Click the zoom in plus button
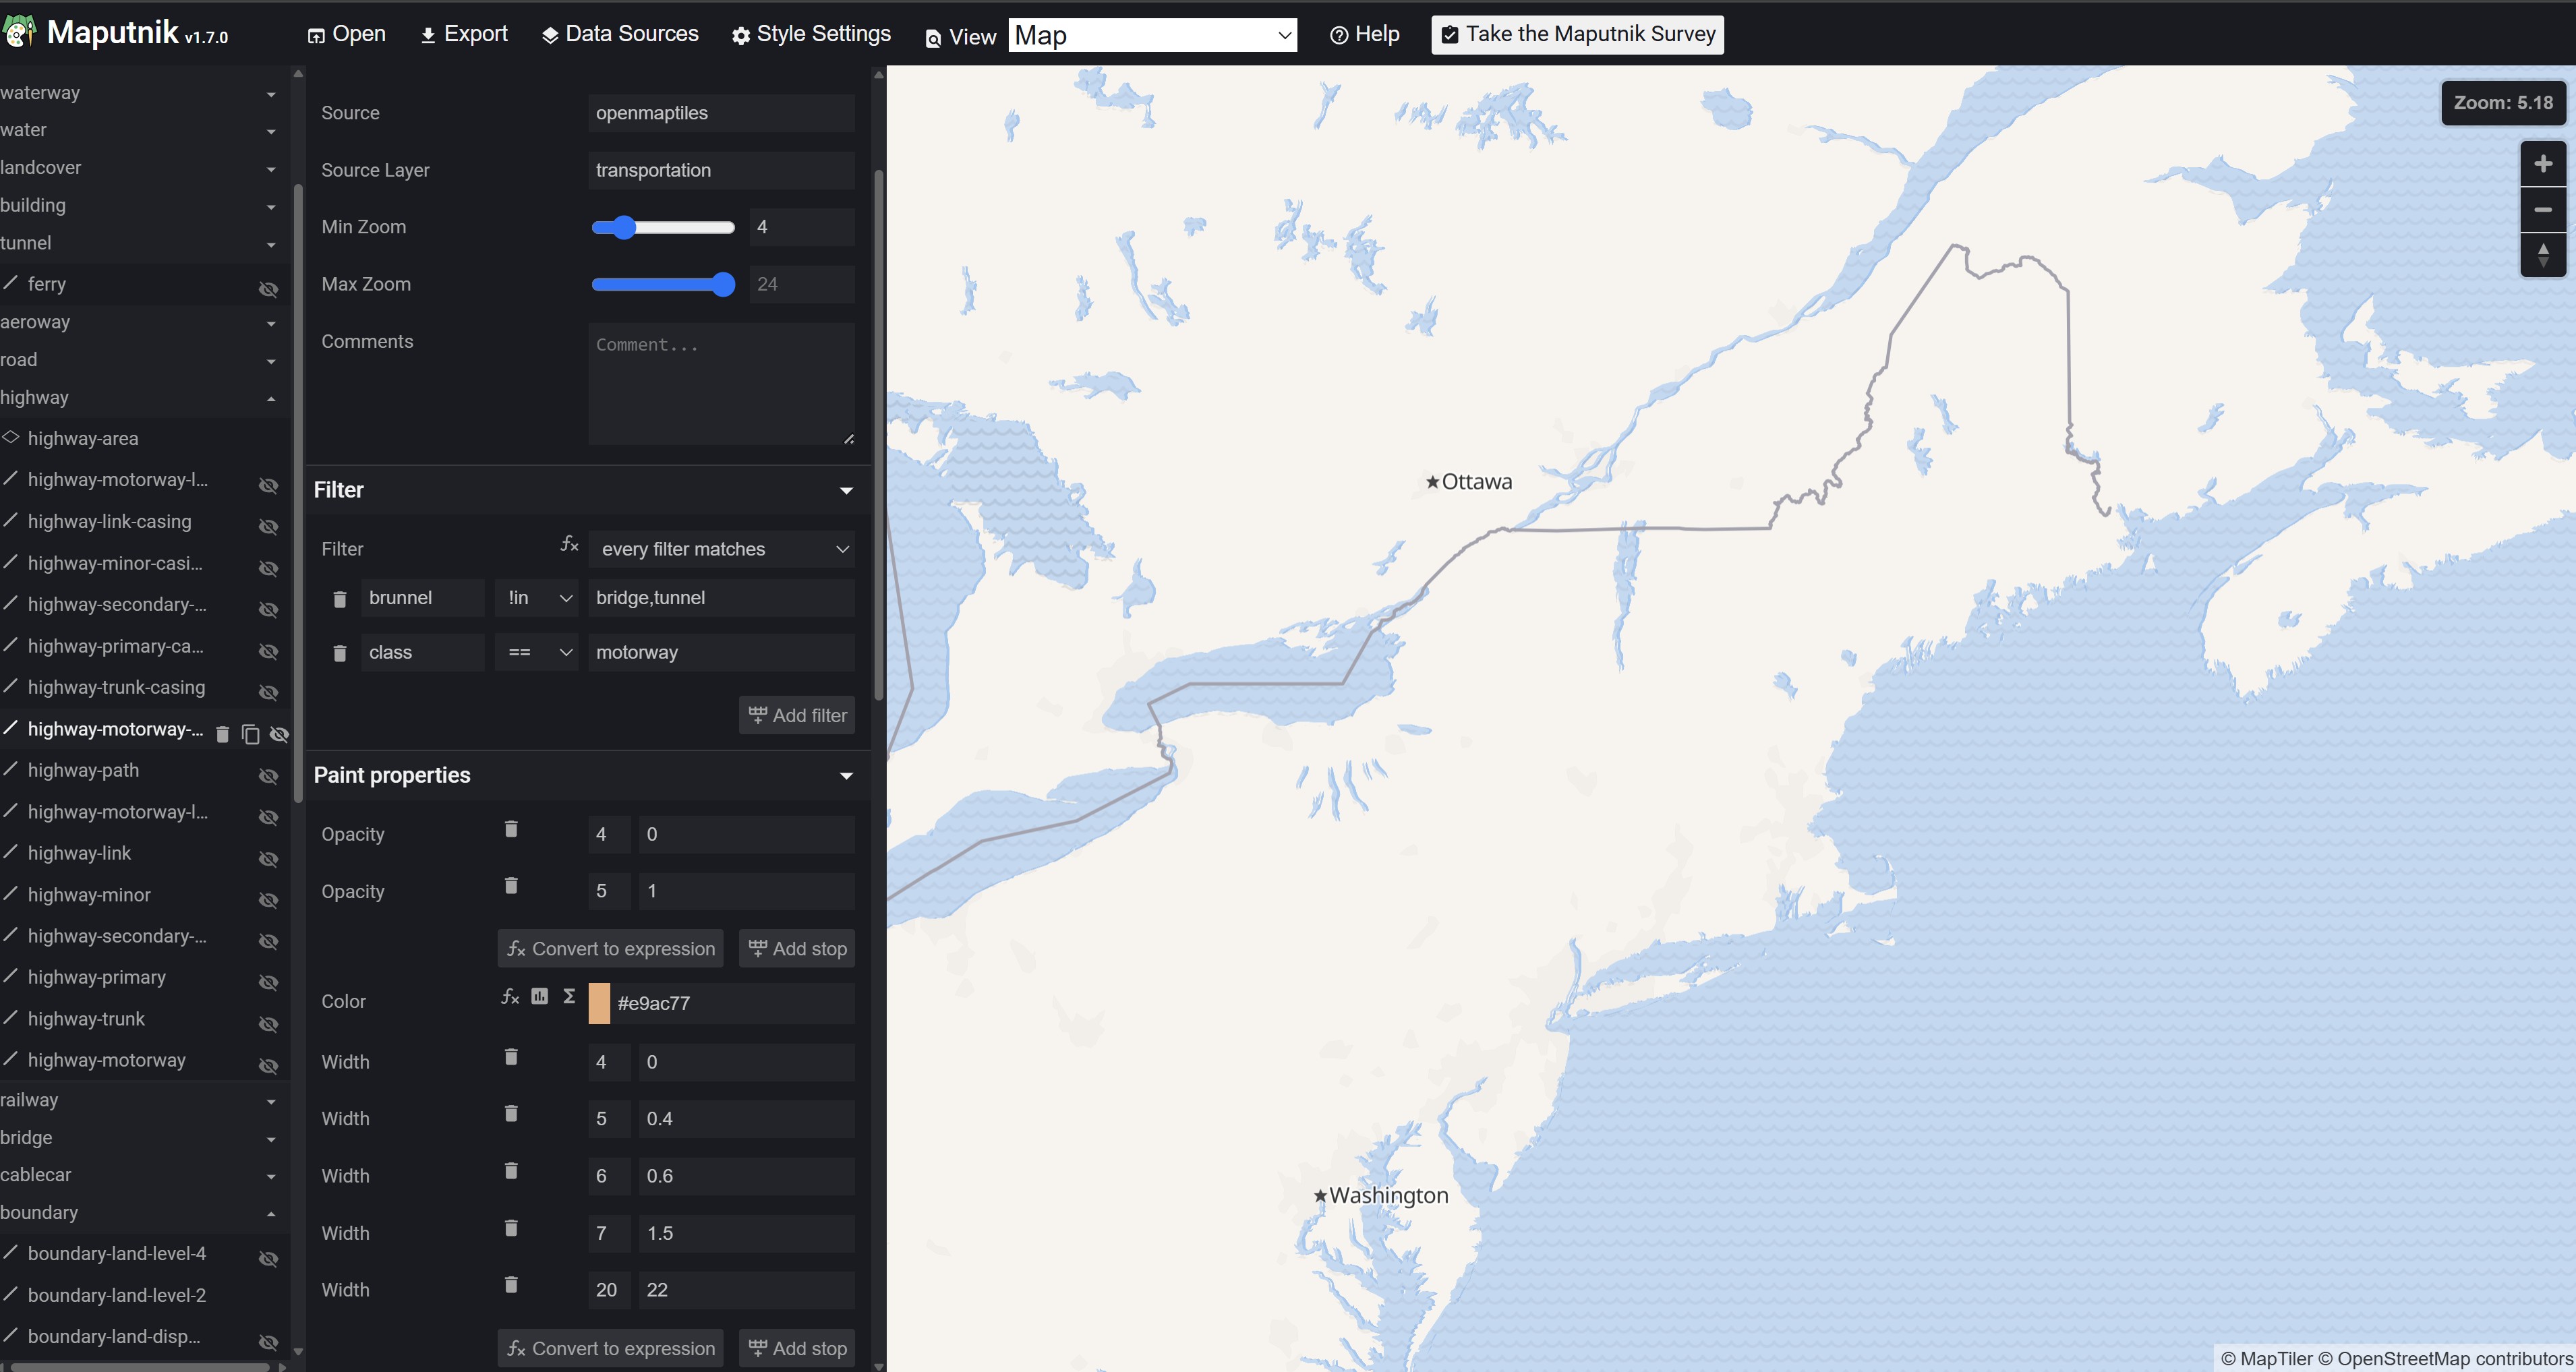Screen dimensions: 2576x1372 pyautogui.click(x=2543, y=164)
